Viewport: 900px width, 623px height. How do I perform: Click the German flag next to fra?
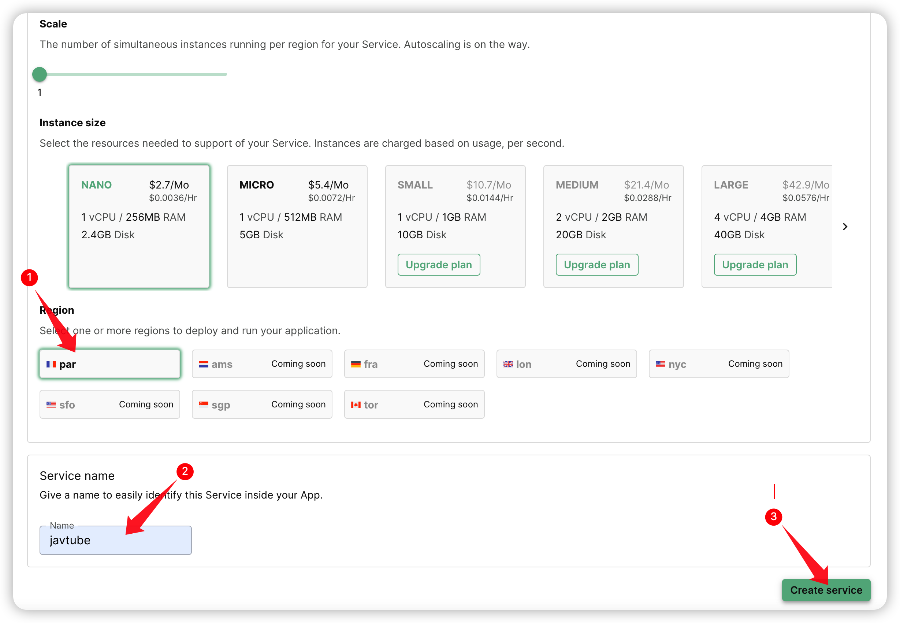[x=356, y=364]
